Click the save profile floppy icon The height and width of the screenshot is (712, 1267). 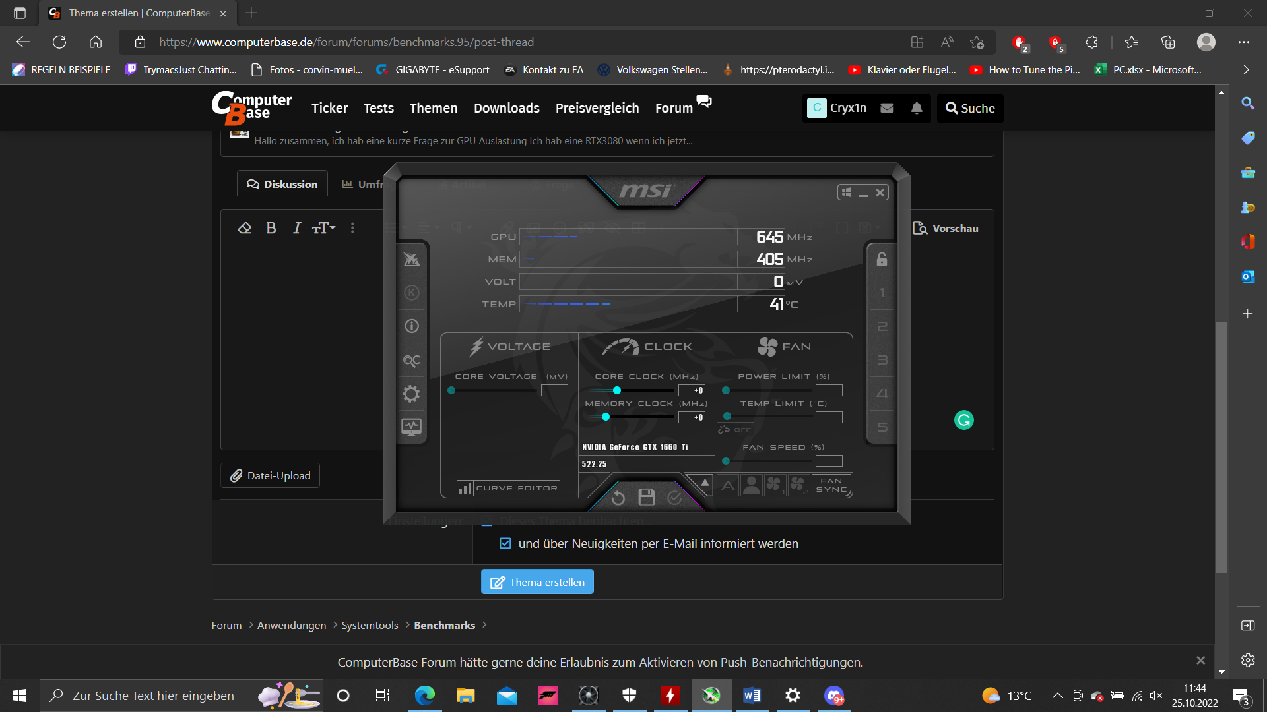pyautogui.click(x=647, y=498)
